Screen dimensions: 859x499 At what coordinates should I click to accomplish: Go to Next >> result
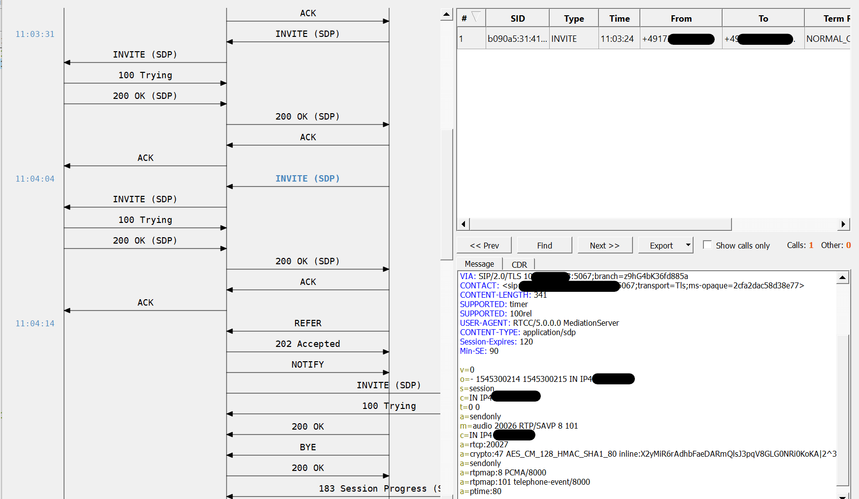coord(604,246)
